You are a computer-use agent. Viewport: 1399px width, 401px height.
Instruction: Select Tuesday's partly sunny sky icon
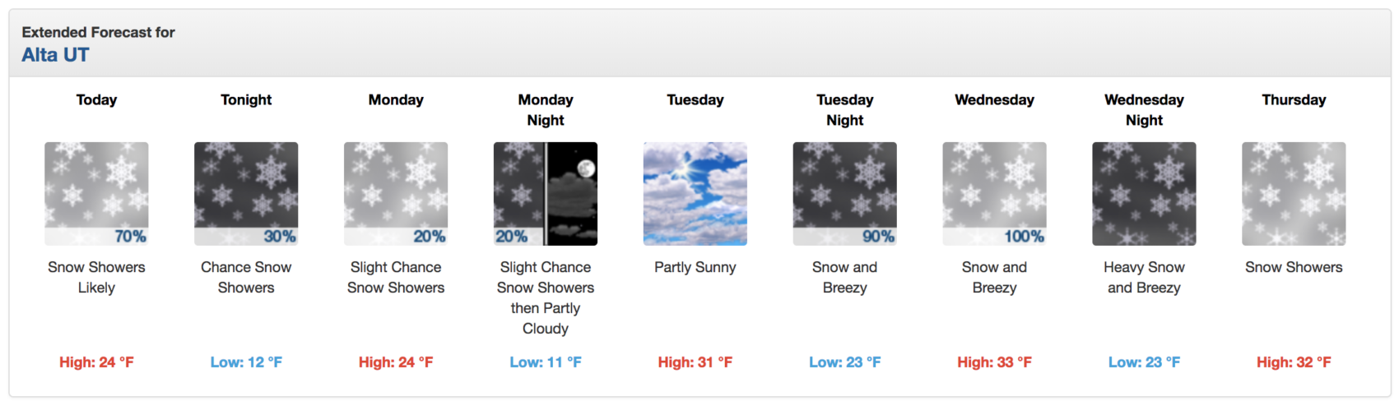(695, 194)
